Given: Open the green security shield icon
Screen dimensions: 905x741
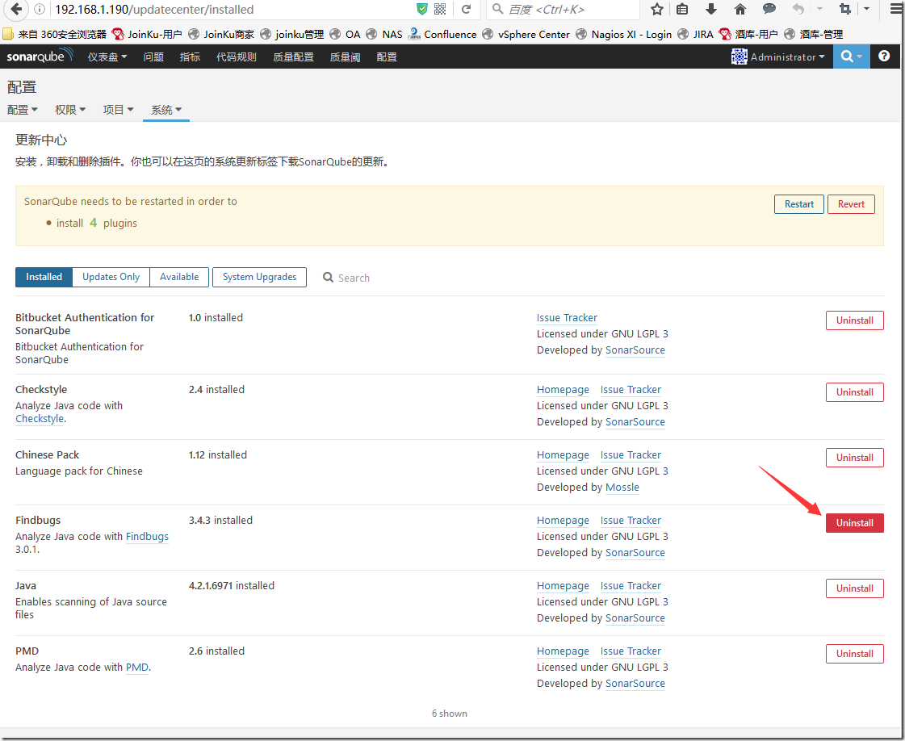Looking at the screenshot, I should (x=422, y=9).
